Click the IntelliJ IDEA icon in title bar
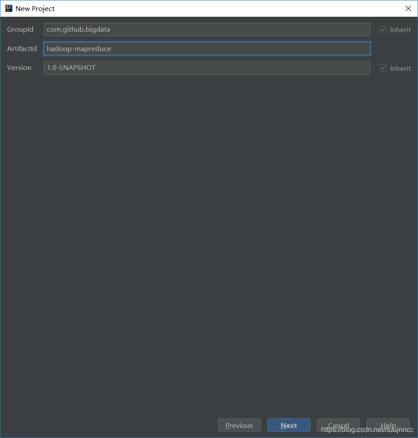The height and width of the screenshot is (438, 418). (x=9, y=8)
